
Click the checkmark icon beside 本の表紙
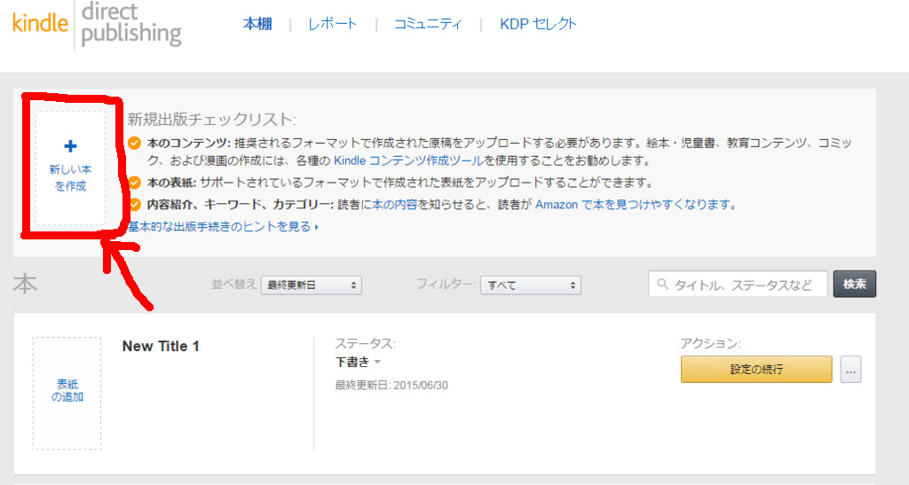pos(135,183)
